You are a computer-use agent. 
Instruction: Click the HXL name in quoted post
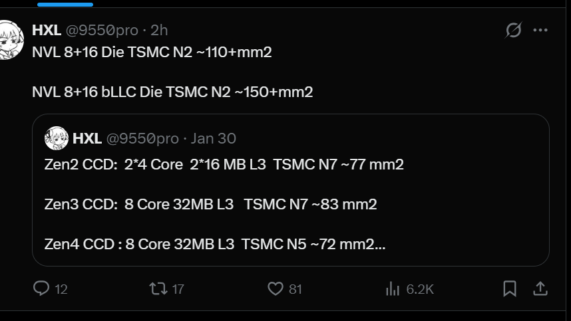pos(87,138)
